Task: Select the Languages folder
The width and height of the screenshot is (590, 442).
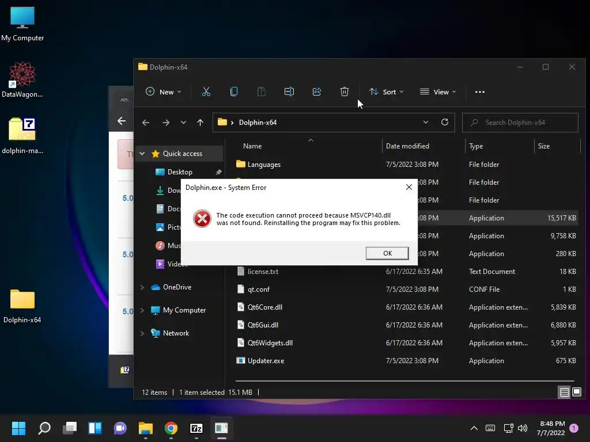Action: point(264,165)
